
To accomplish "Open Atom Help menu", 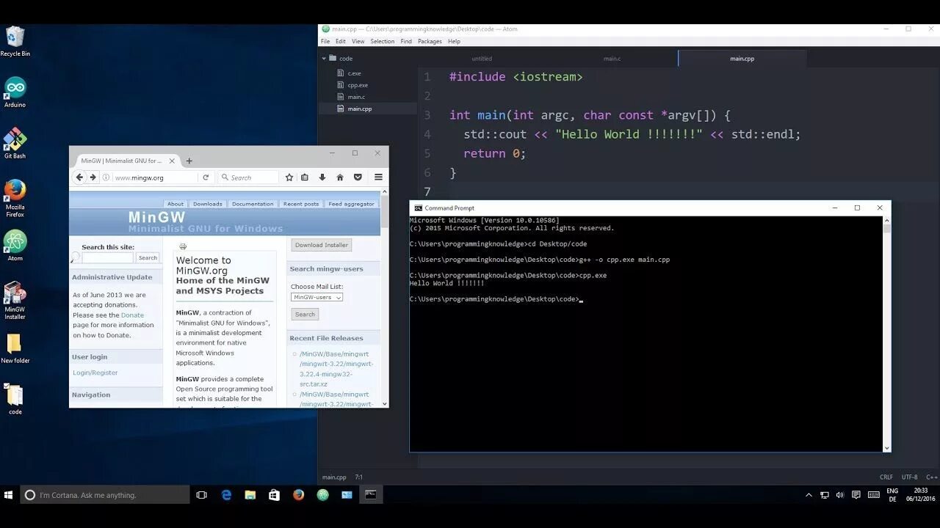I will pos(454,41).
